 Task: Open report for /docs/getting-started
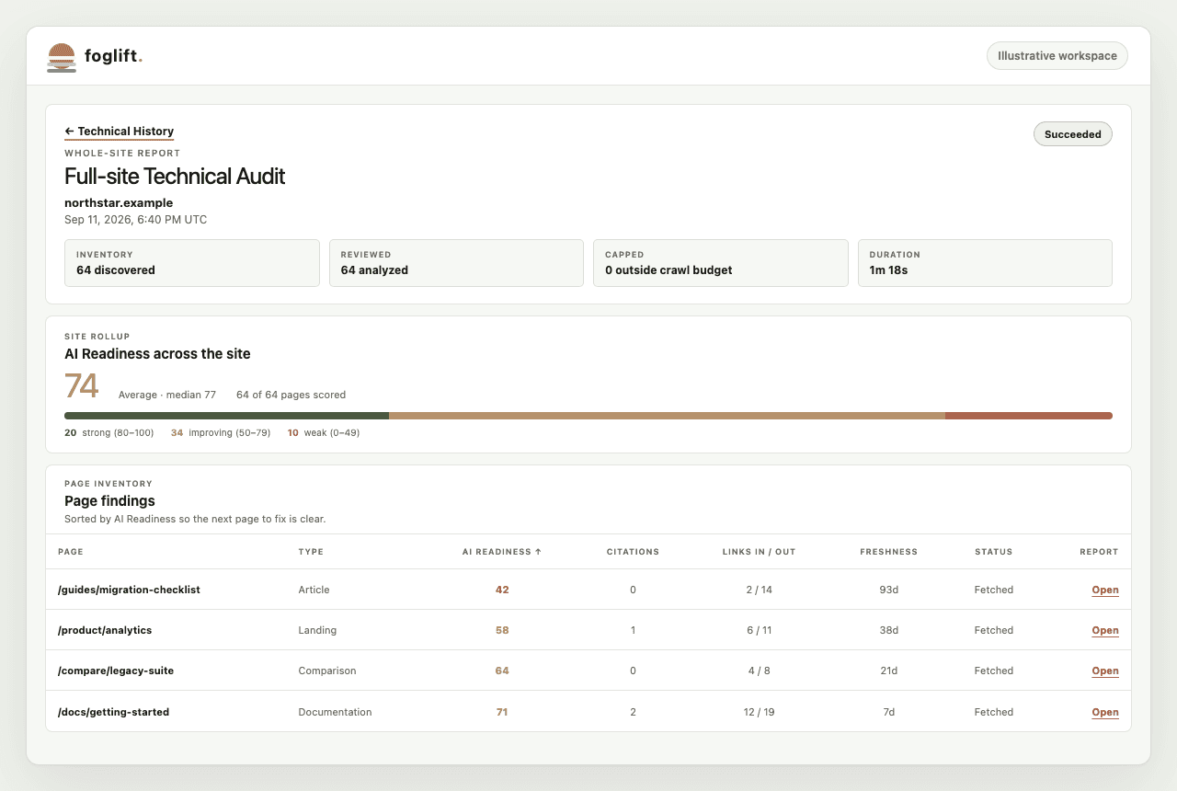pos(1104,712)
